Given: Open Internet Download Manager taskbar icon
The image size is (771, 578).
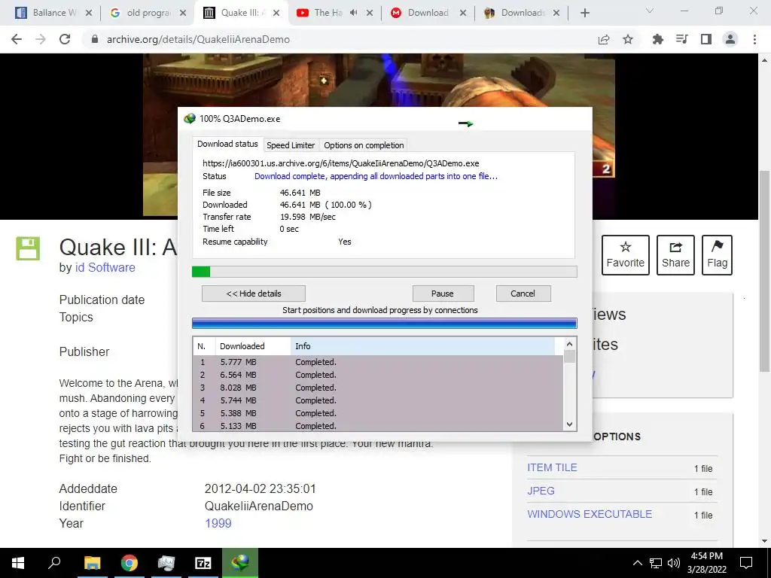Looking at the screenshot, I should 240,563.
